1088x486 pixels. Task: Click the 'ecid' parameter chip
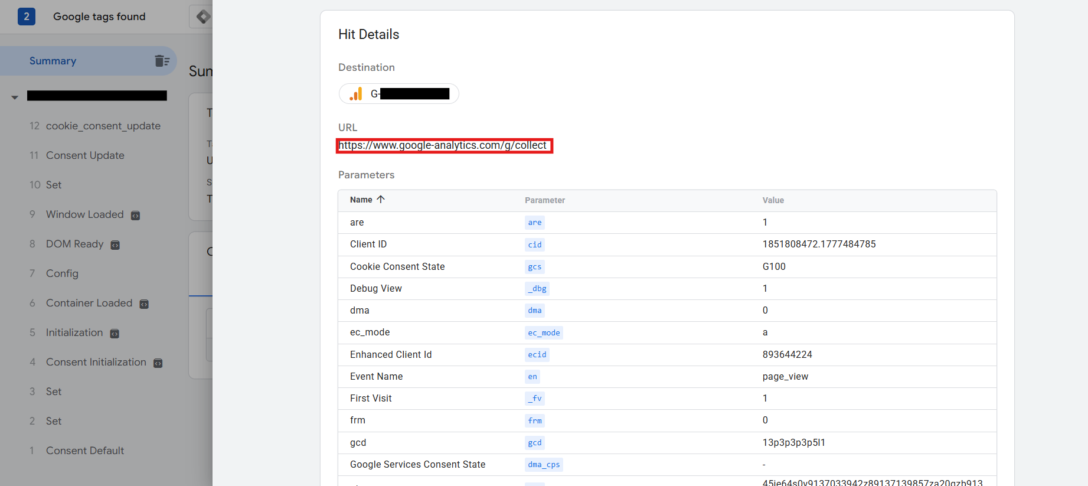click(537, 354)
